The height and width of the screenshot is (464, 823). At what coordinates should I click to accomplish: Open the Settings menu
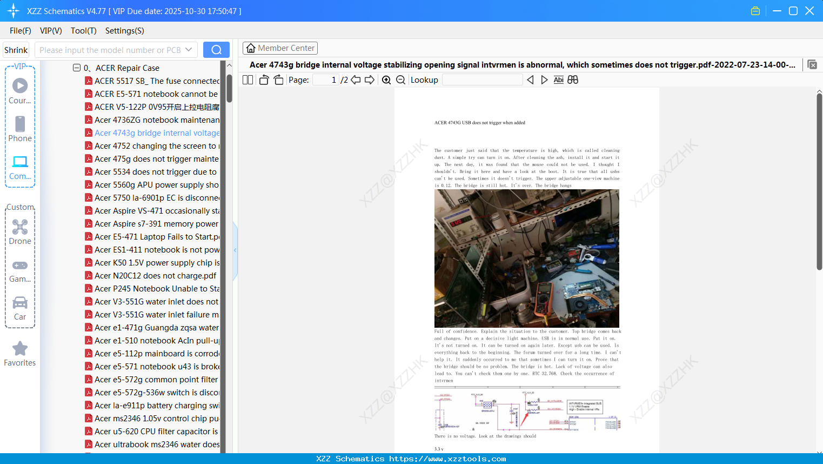click(125, 31)
